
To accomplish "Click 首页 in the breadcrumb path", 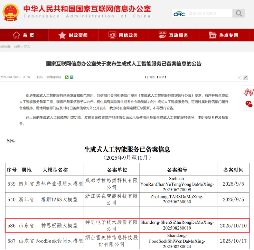I will (x=17, y=46).
